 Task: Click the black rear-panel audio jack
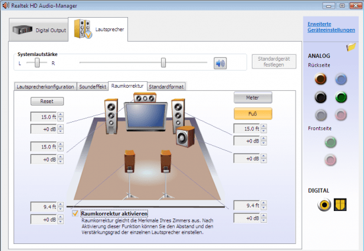click(x=320, y=97)
